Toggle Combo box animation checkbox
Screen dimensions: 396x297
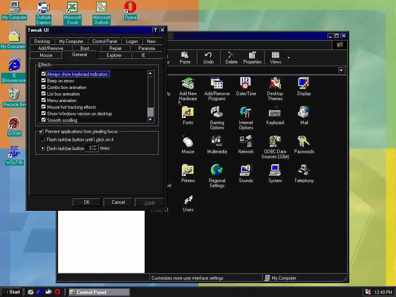tap(43, 87)
